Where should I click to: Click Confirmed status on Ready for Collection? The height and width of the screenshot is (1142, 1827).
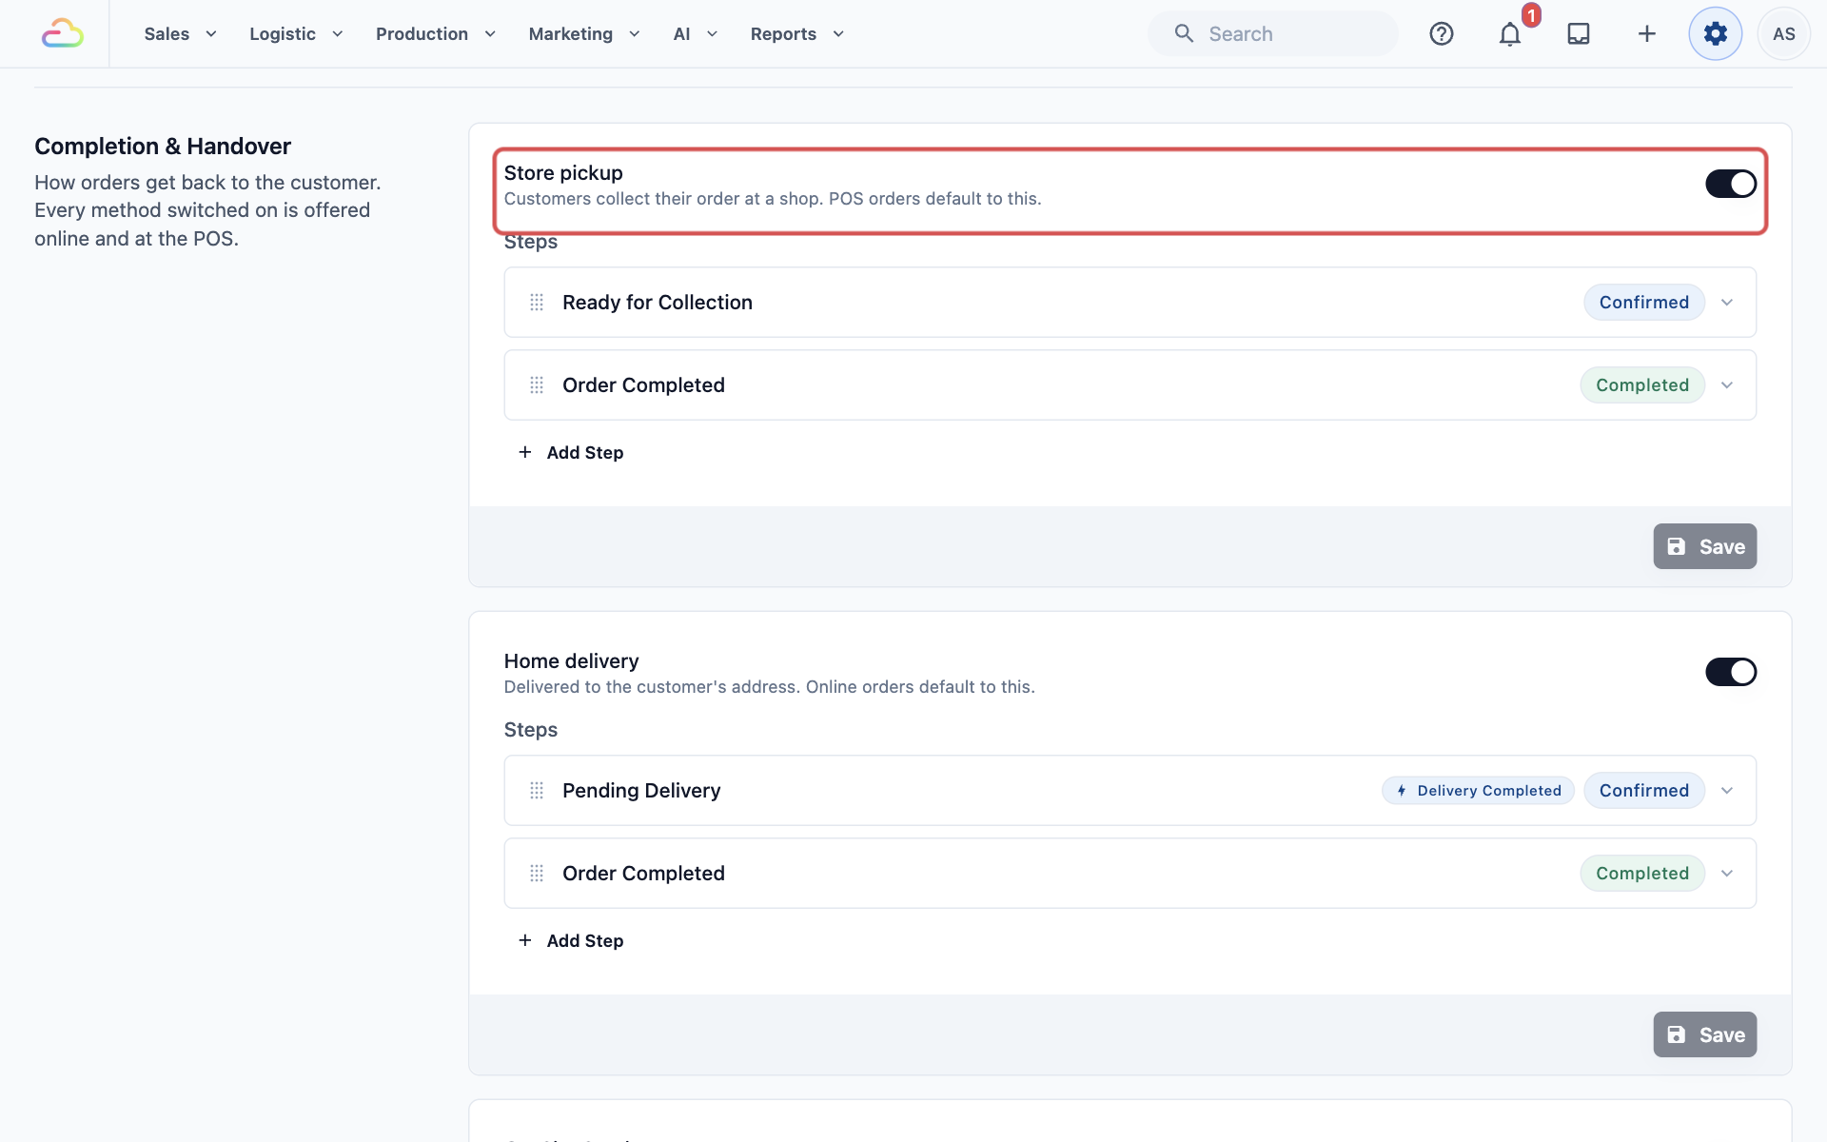(1644, 303)
